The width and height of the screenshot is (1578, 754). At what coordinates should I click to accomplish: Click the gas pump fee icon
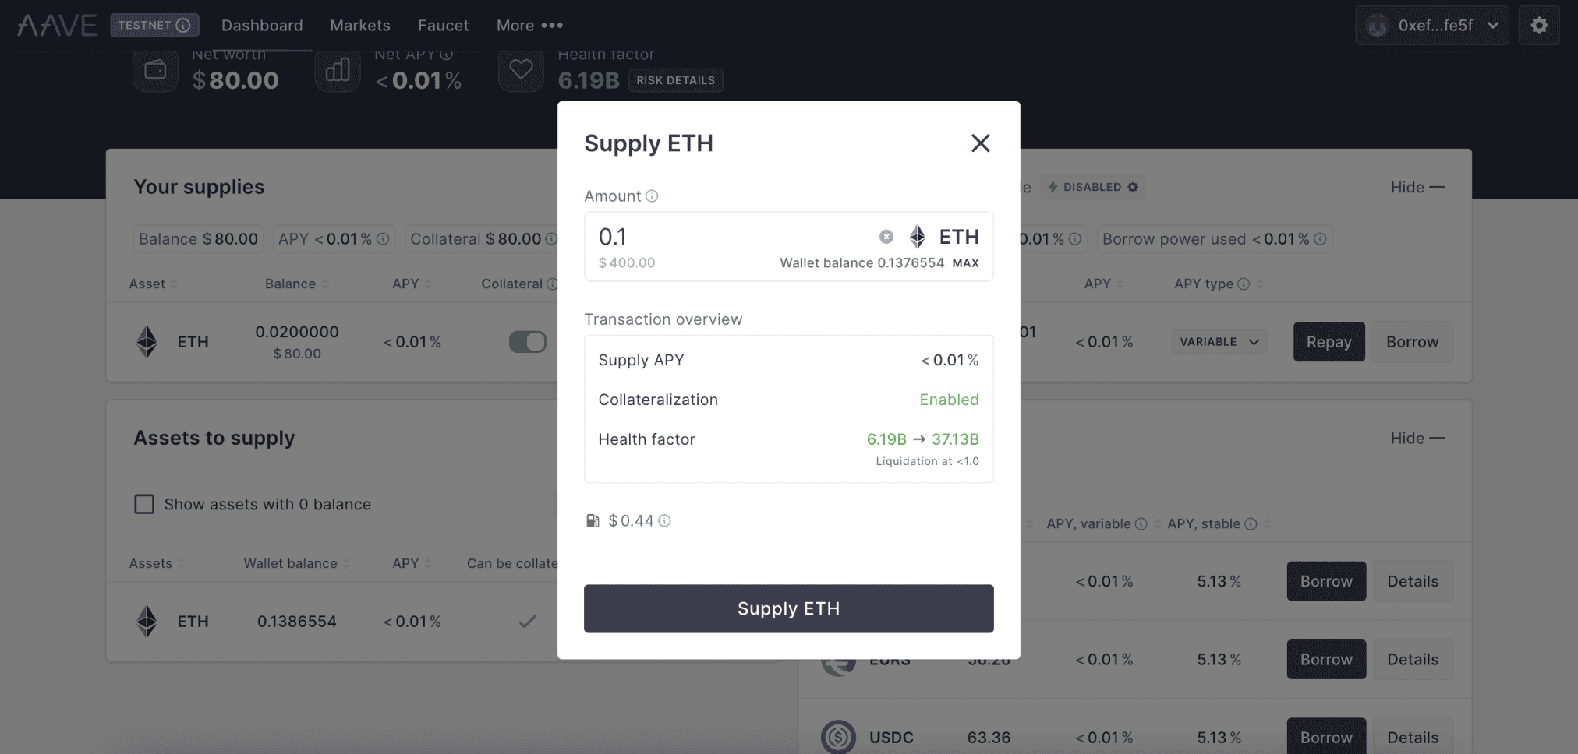[x=593, y=521]
